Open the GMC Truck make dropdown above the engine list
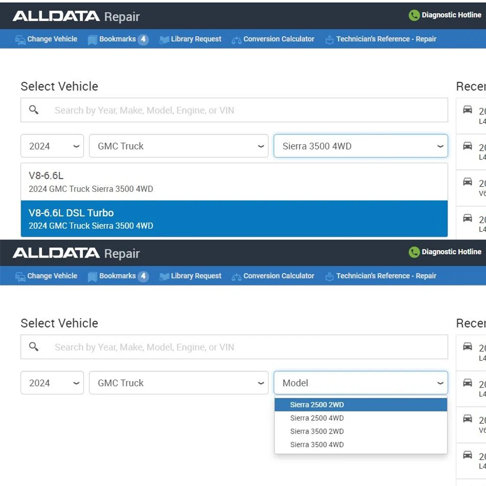The image size is (486, 486). click(178, 146)
